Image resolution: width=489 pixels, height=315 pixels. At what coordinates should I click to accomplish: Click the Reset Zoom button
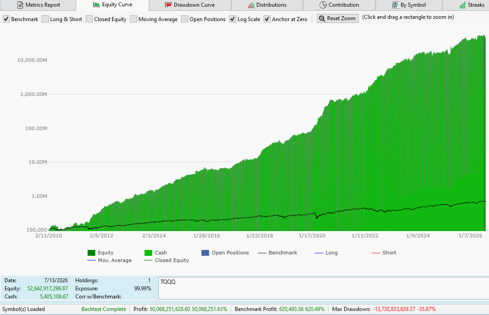pos(338,18)
